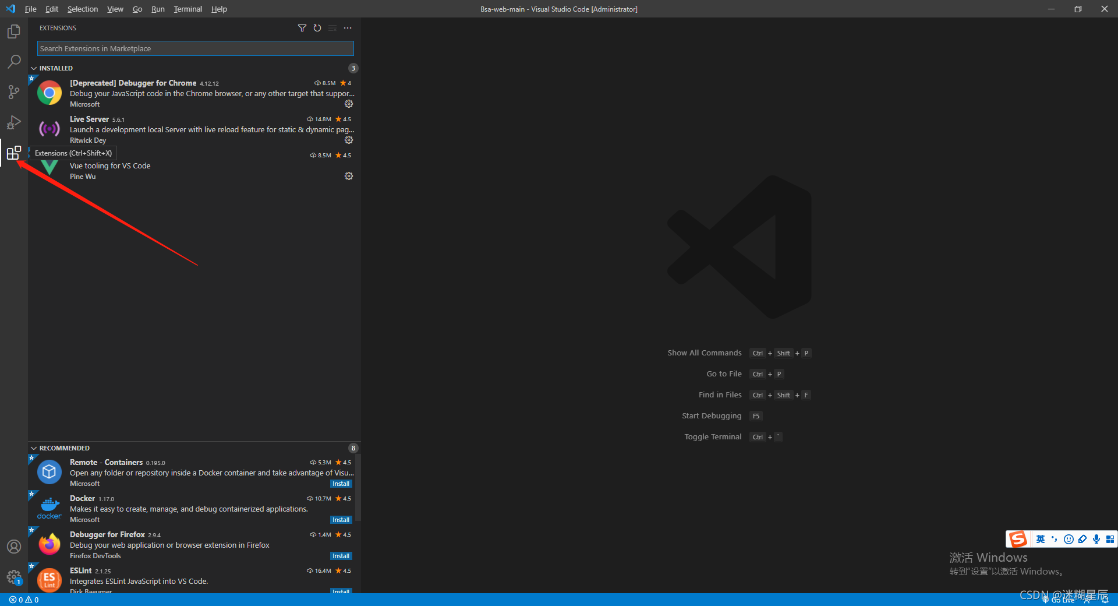Install Debugger for Firefox extension
This screenshot has width=1118, height=606.
[341, 556]
